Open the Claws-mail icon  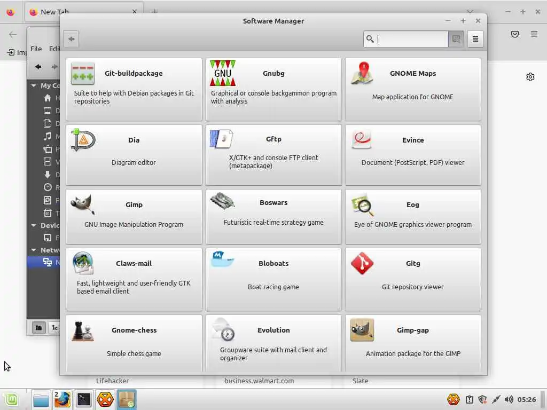coord(83,263)
